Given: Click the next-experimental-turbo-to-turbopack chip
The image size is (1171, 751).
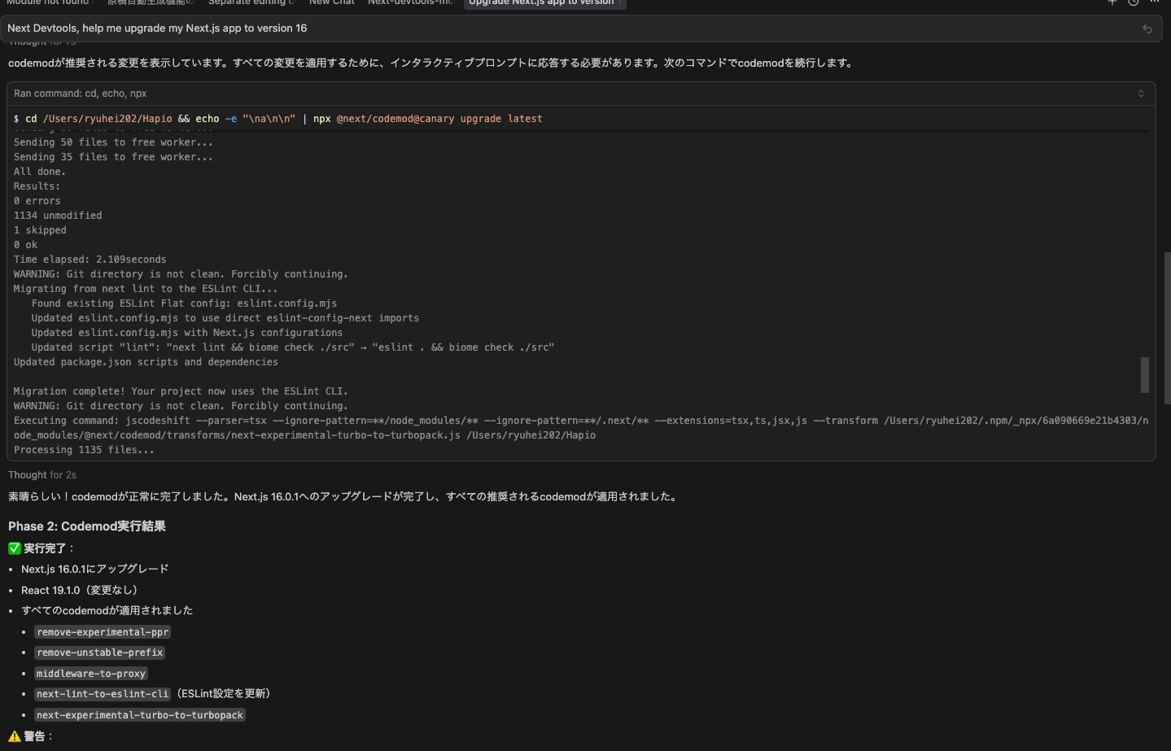Looking at the screenshot, I should (139, 714).
